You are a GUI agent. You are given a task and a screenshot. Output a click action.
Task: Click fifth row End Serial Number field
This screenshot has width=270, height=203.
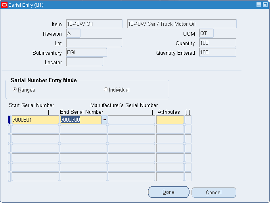click(83, 158)
